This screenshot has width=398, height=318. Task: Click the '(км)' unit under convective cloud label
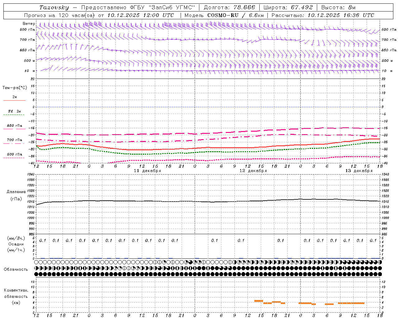click(x=16, y=302)
